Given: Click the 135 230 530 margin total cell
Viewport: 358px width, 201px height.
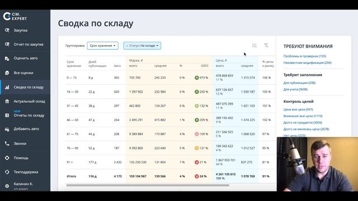Looking at the screenshot, I should (138, 162).
